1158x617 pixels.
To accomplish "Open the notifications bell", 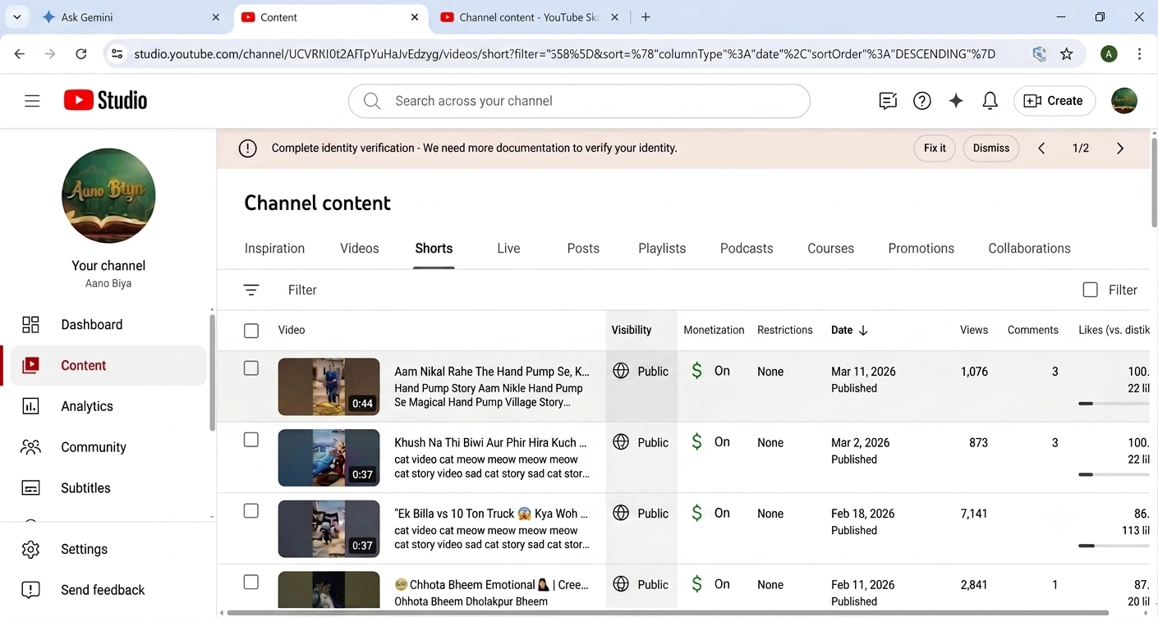I will (990, 101).
